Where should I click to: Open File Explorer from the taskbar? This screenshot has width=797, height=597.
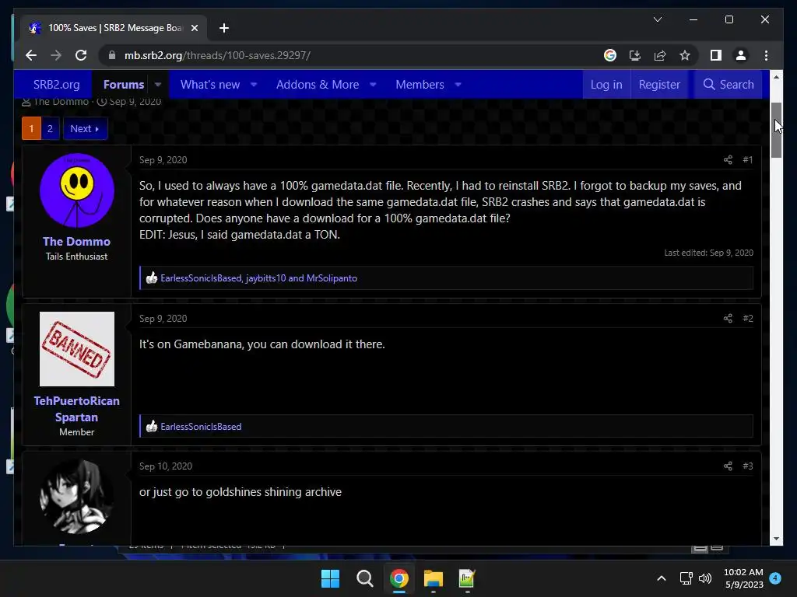(433, 578)
